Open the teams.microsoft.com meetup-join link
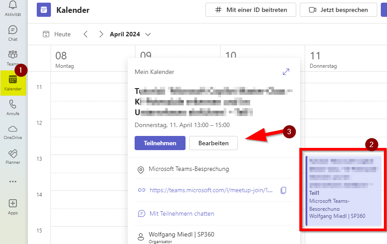Screen dimensions: 387x244 211,190
